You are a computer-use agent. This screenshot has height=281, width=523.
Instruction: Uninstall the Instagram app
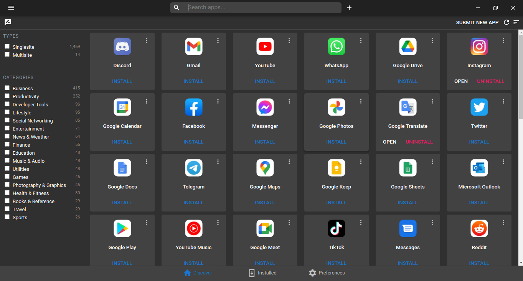pyautogui.click(x=491, y=81)
